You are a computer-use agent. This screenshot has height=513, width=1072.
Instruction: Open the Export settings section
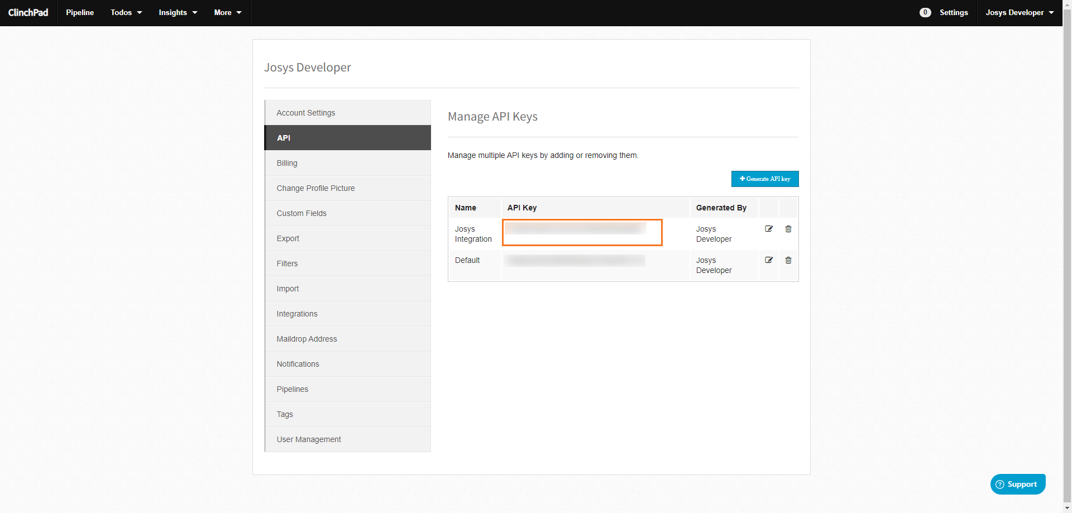tap(348, 238)
